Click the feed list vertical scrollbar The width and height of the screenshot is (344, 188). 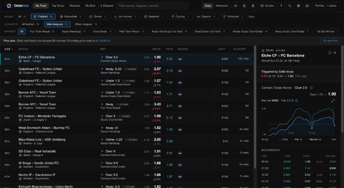coord(255,107)
